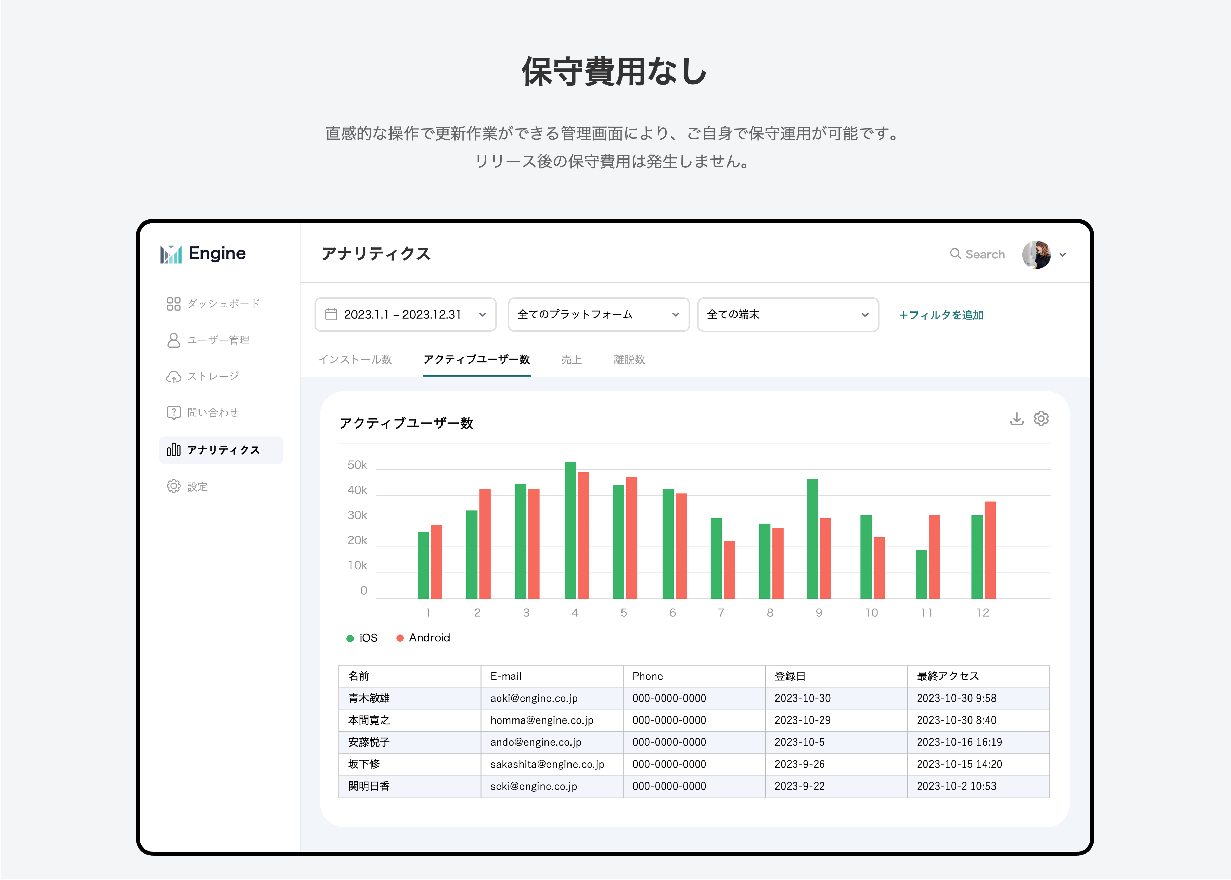Select the 安藤悦子 name cell
This screenshot has width=1231, height=880.
[410, 743]
